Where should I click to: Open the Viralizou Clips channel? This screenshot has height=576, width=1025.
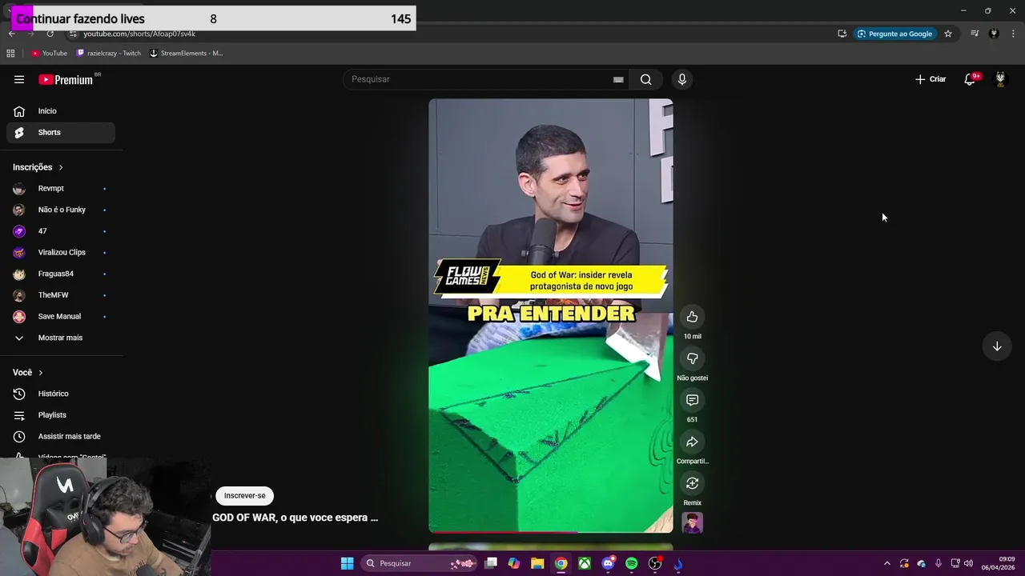pos(61,252)
